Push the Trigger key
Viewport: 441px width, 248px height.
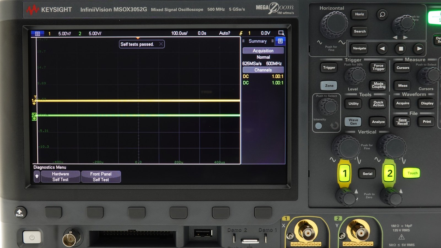point(329,67)
